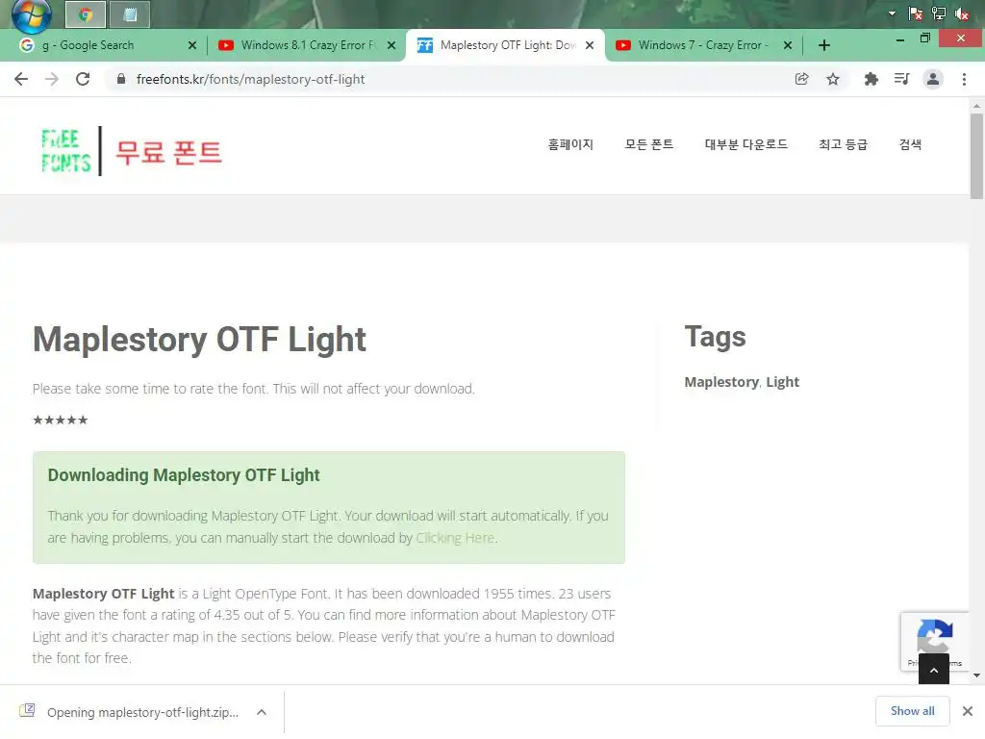985x739 pixels.
Task: Reload the freefonts.kr page
Action: tap(83, 79)
